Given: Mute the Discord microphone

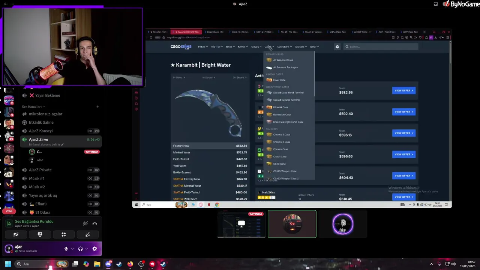Looking at the screenshot, I should tap(66, 249).
